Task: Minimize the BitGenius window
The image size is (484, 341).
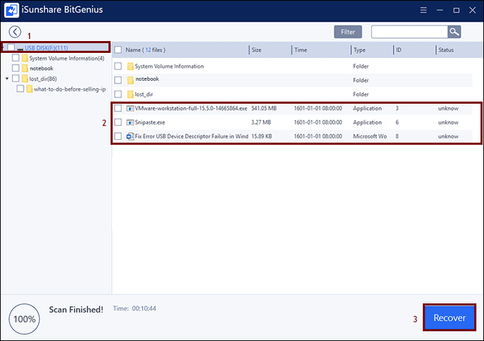Action: pyautogui.click(x=440, y=10)
